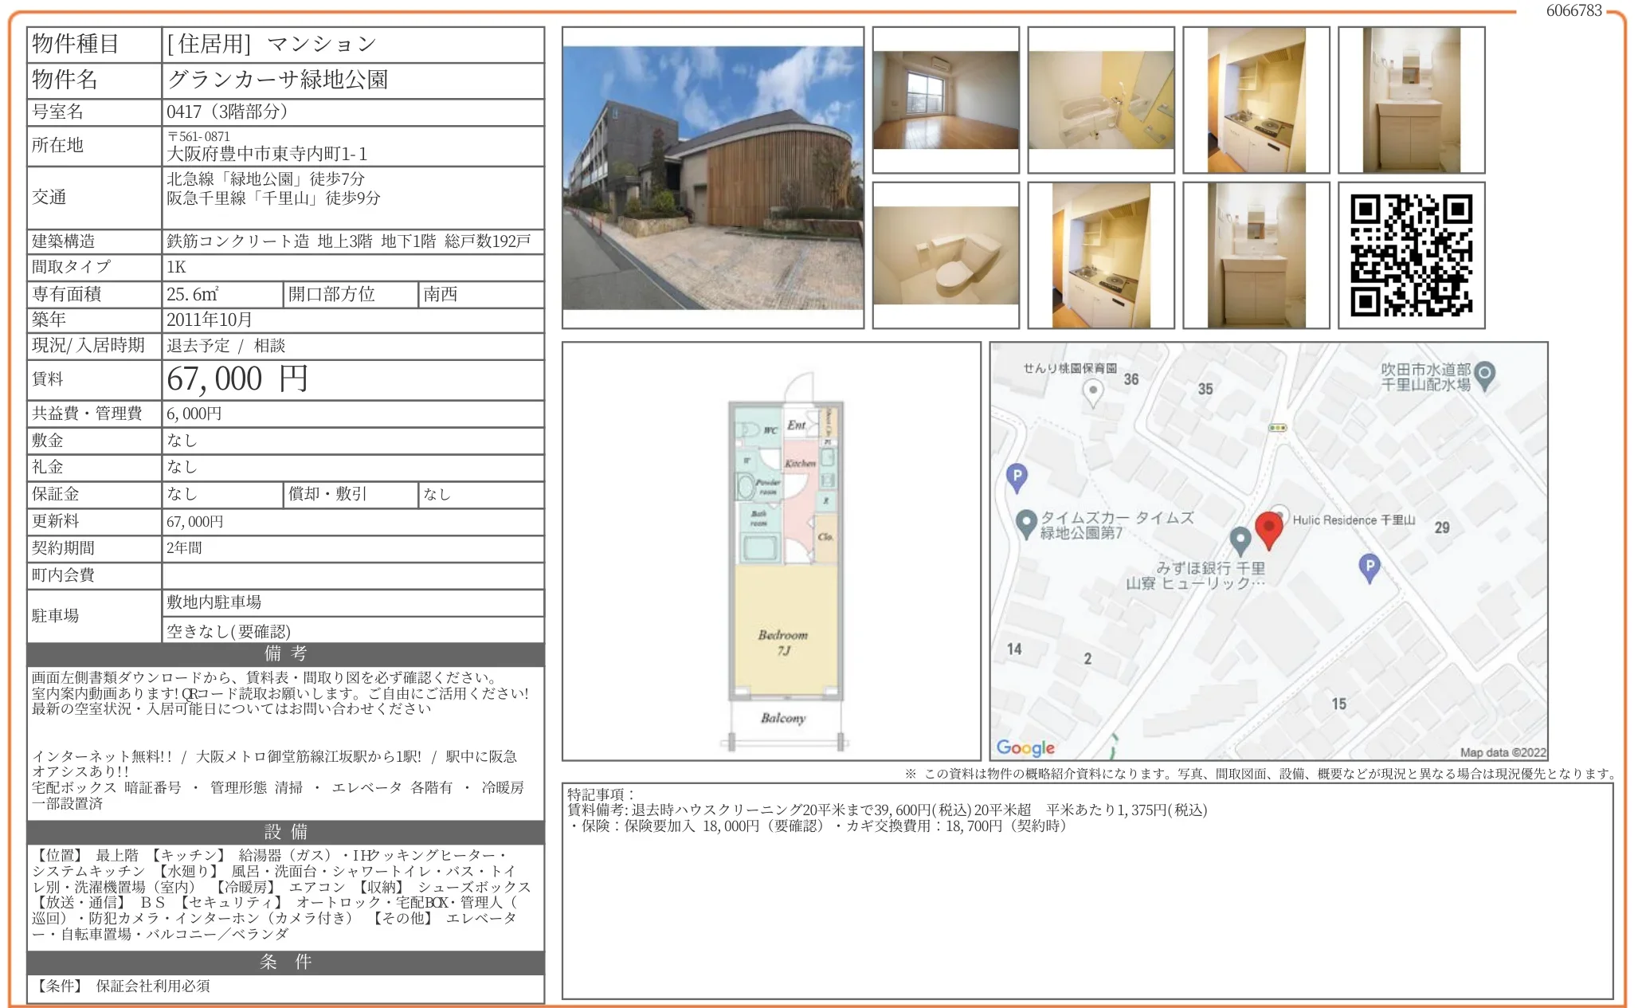Open the bathtub photo thumbnail
This screenshot has width=1638, height=1008.
(1100, 100)
